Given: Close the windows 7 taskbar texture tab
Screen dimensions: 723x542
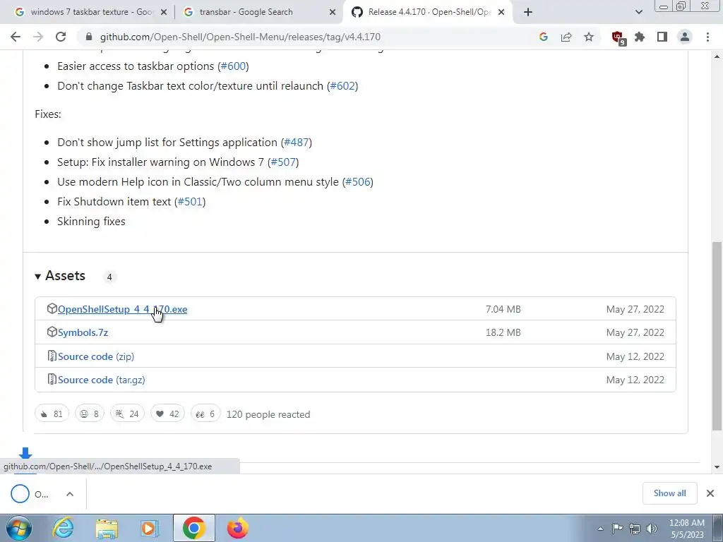Looking at the screenshot, I should click(164, 13).
